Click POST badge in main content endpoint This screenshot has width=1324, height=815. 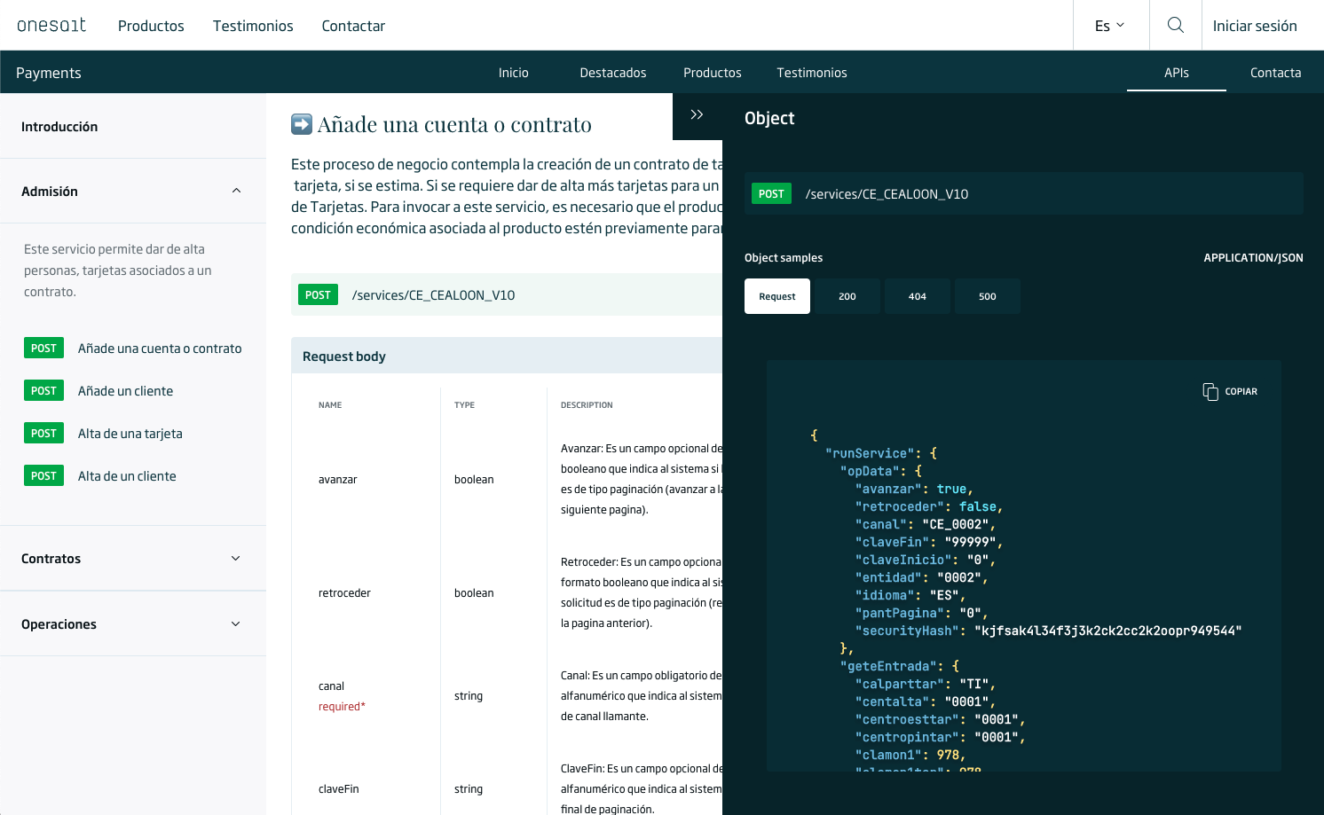click(318, 295)
